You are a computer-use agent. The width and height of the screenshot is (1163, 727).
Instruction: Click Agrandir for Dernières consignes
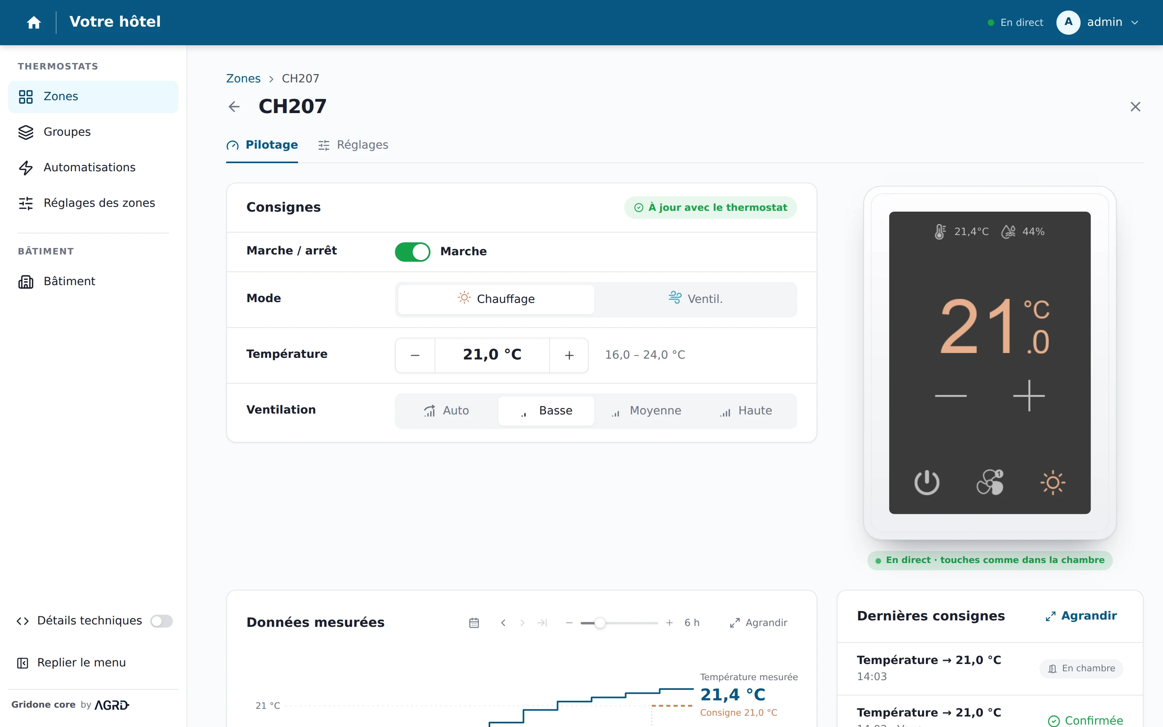(x=1081, y=616)
